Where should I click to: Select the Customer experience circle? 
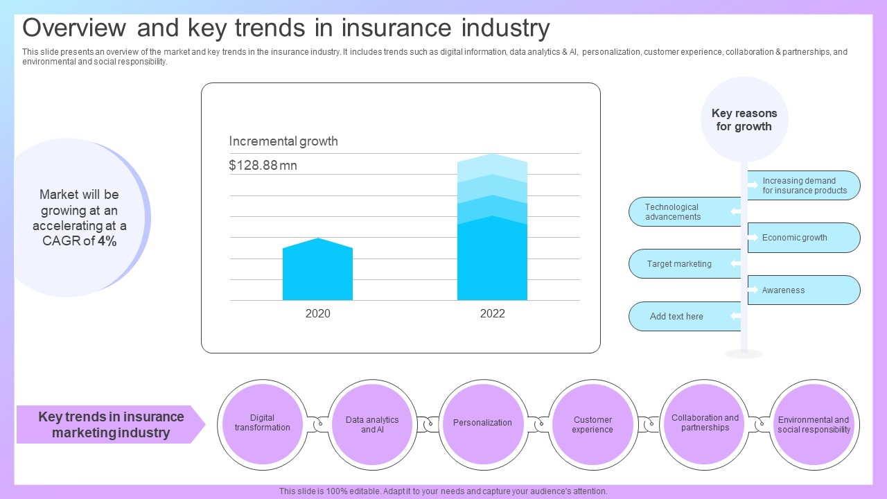[592, 424]
